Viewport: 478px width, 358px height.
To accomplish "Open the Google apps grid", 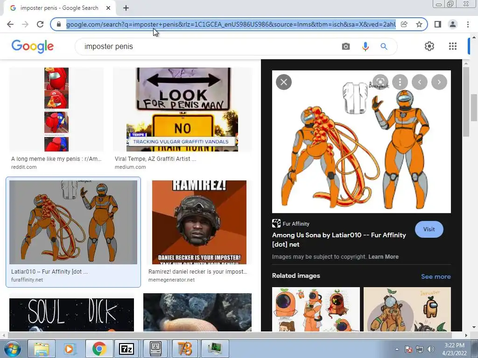I will tap(453, 46).
